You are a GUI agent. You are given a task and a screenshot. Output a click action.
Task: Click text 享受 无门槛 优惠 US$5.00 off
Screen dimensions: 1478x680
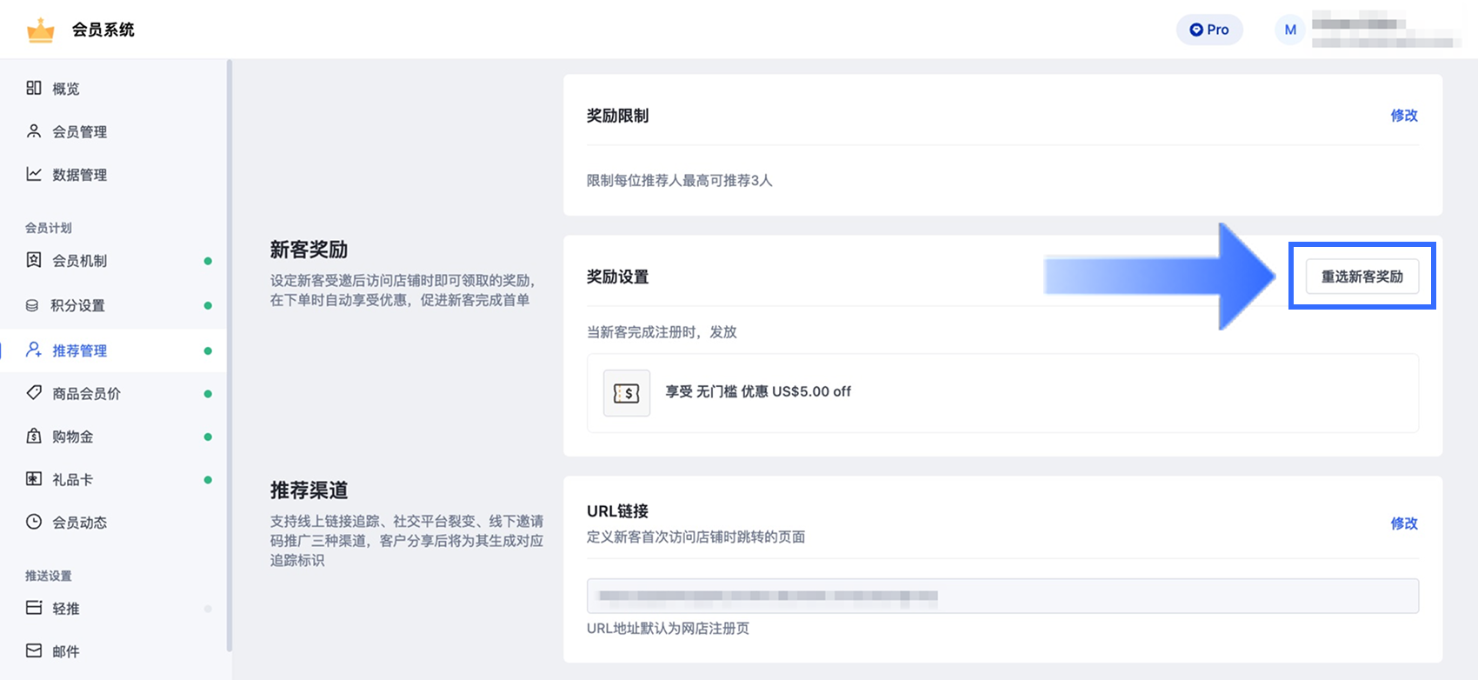pos(758,391)
